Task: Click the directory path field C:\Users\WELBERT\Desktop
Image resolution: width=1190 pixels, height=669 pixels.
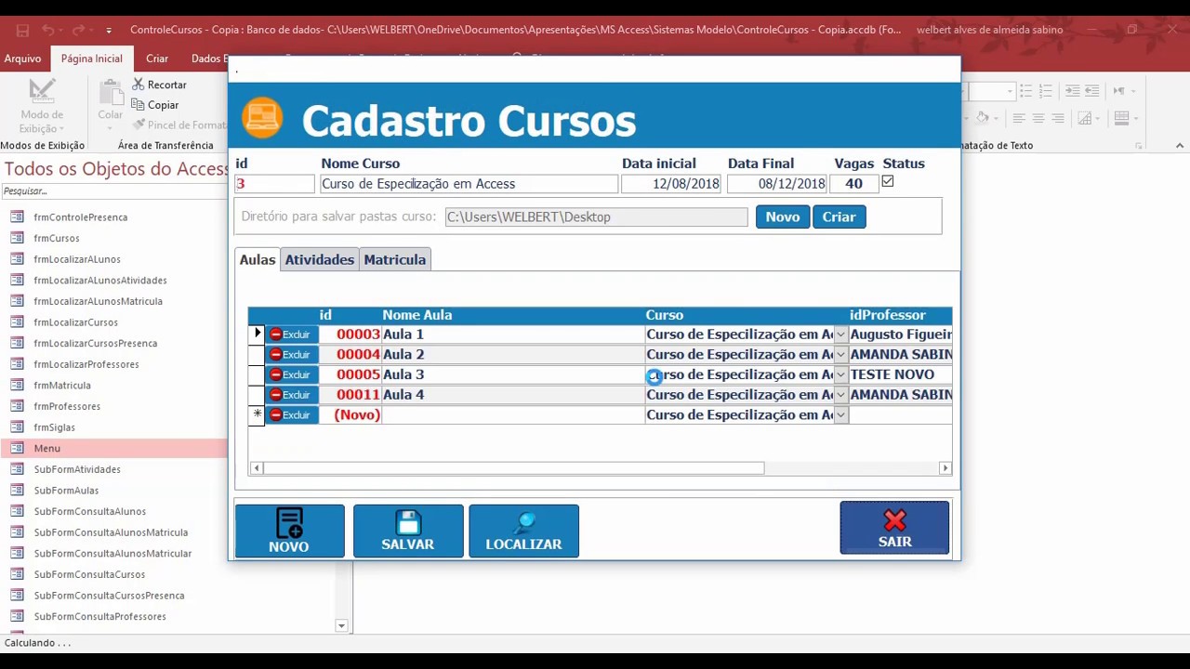Action: [x=596, y=217]
